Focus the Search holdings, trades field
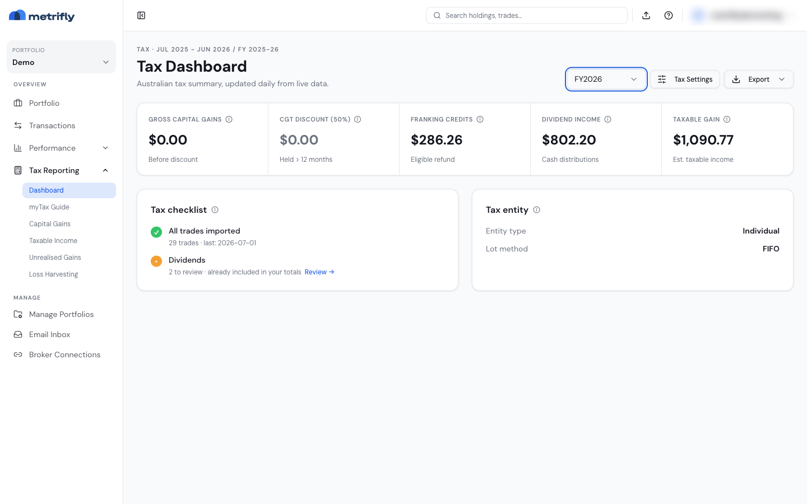 (527, 16)
